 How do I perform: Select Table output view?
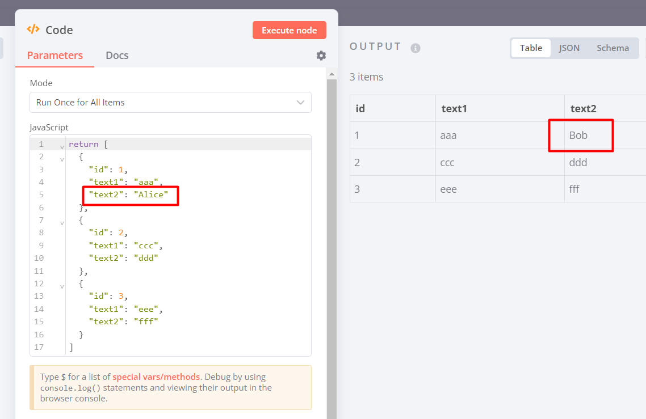tap(531, 48)
